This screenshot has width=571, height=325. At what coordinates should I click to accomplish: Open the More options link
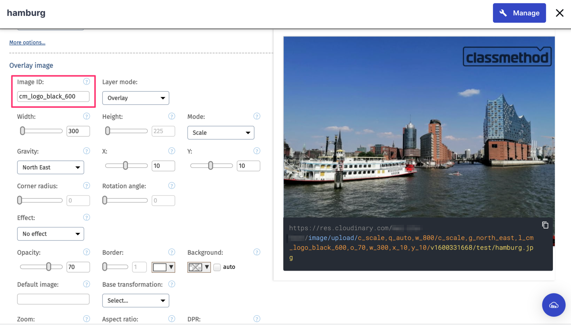tap(27, 42)
